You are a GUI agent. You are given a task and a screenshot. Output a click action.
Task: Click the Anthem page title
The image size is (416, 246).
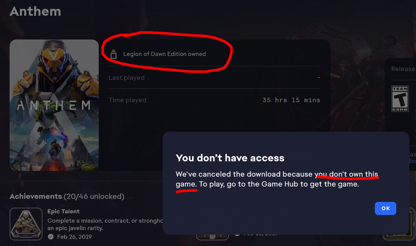pyautogui.click(x=35, y=11)
